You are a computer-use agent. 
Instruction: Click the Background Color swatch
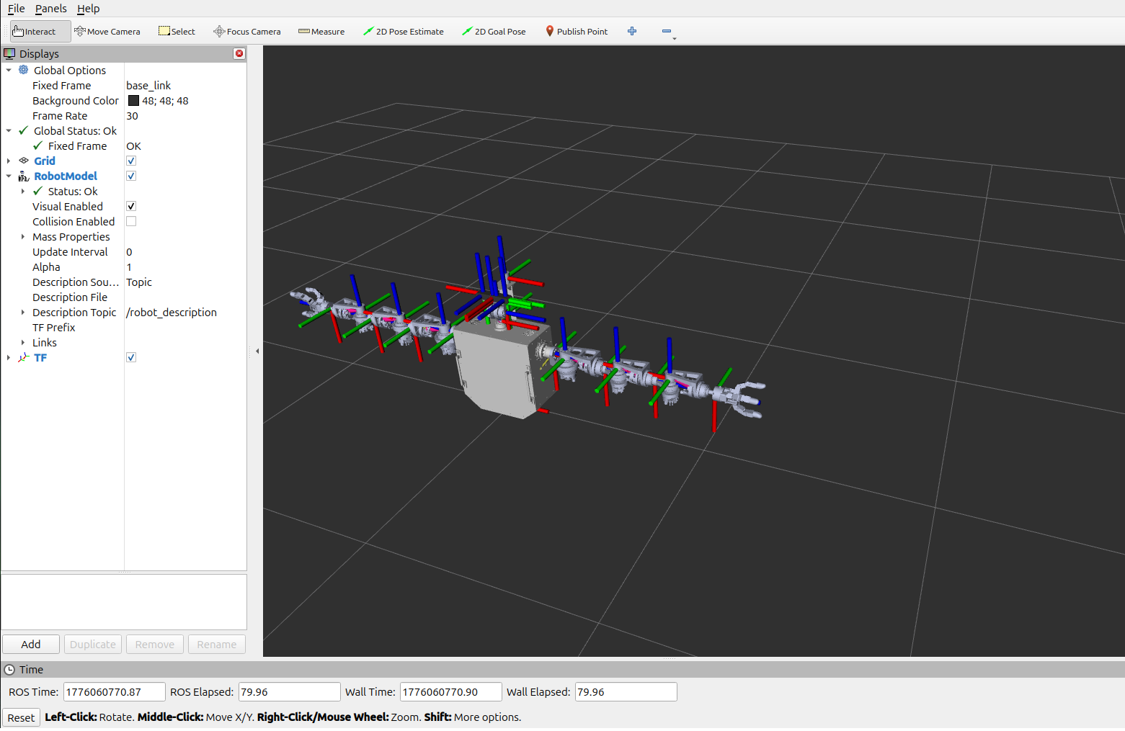[133, 101]
